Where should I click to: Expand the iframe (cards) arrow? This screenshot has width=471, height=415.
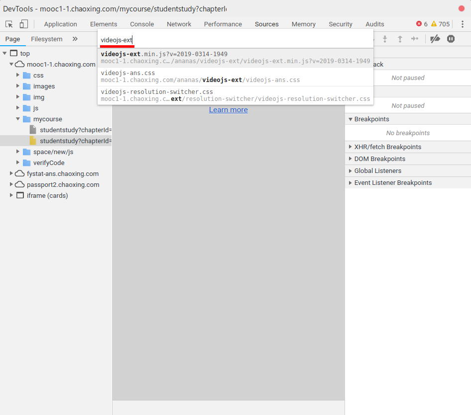coord(11,195)
